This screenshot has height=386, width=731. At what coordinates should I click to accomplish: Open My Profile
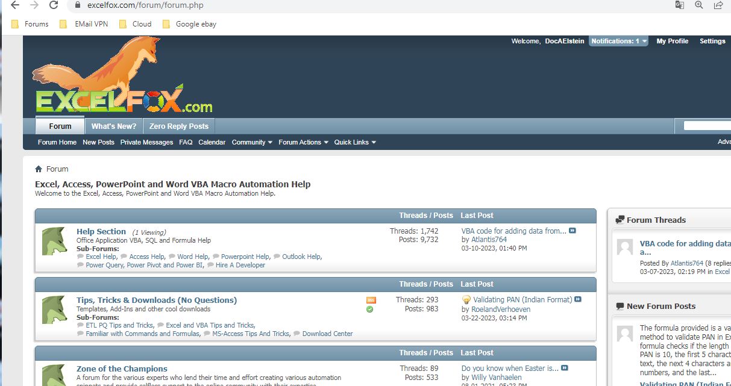pos(673,41)
